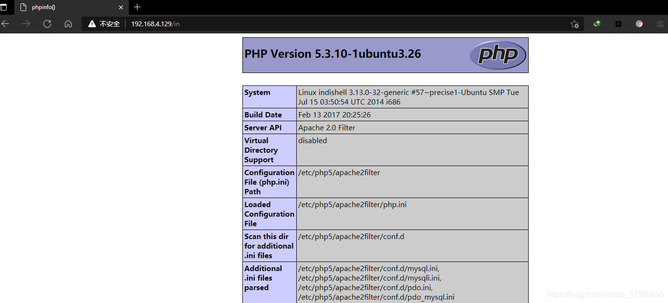Add this page to favorites star icon

tap(574, 24)
